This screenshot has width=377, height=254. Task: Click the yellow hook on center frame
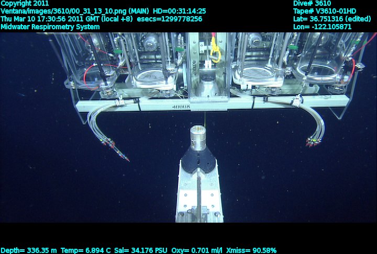214,51
